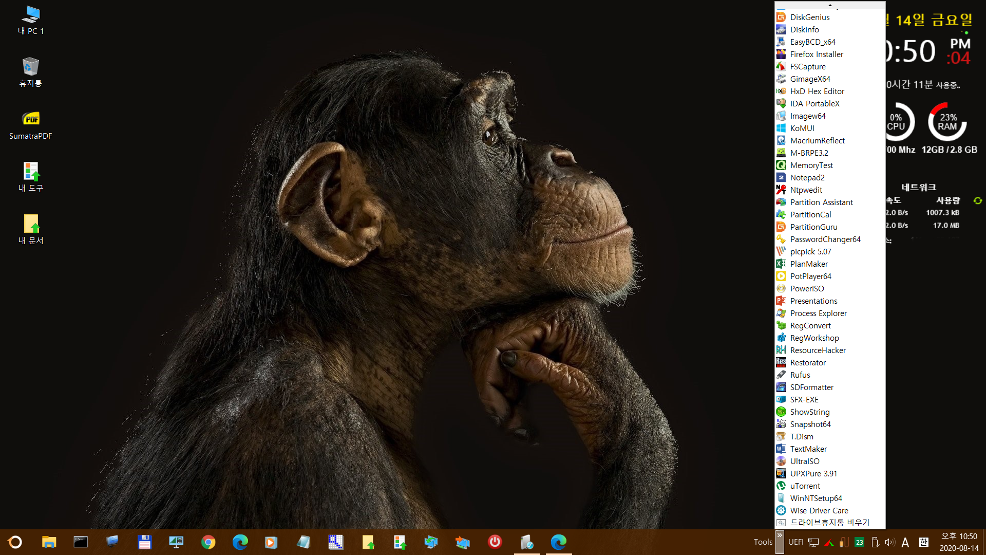
Task: Collapse Tools toolbar with chevron button
Action: point(780,542)
